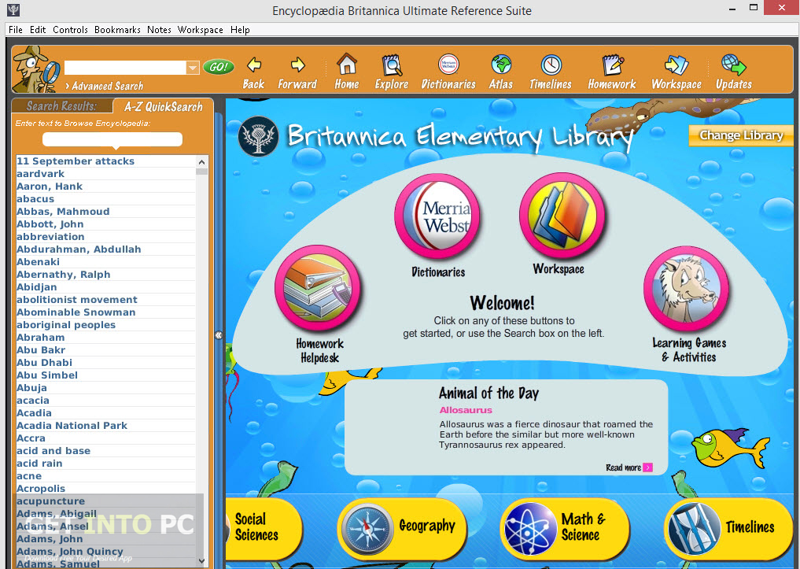Open the Advanced Search link
Image resolution: width=800 pixels, height=569 pixels.
click(104, 86)
